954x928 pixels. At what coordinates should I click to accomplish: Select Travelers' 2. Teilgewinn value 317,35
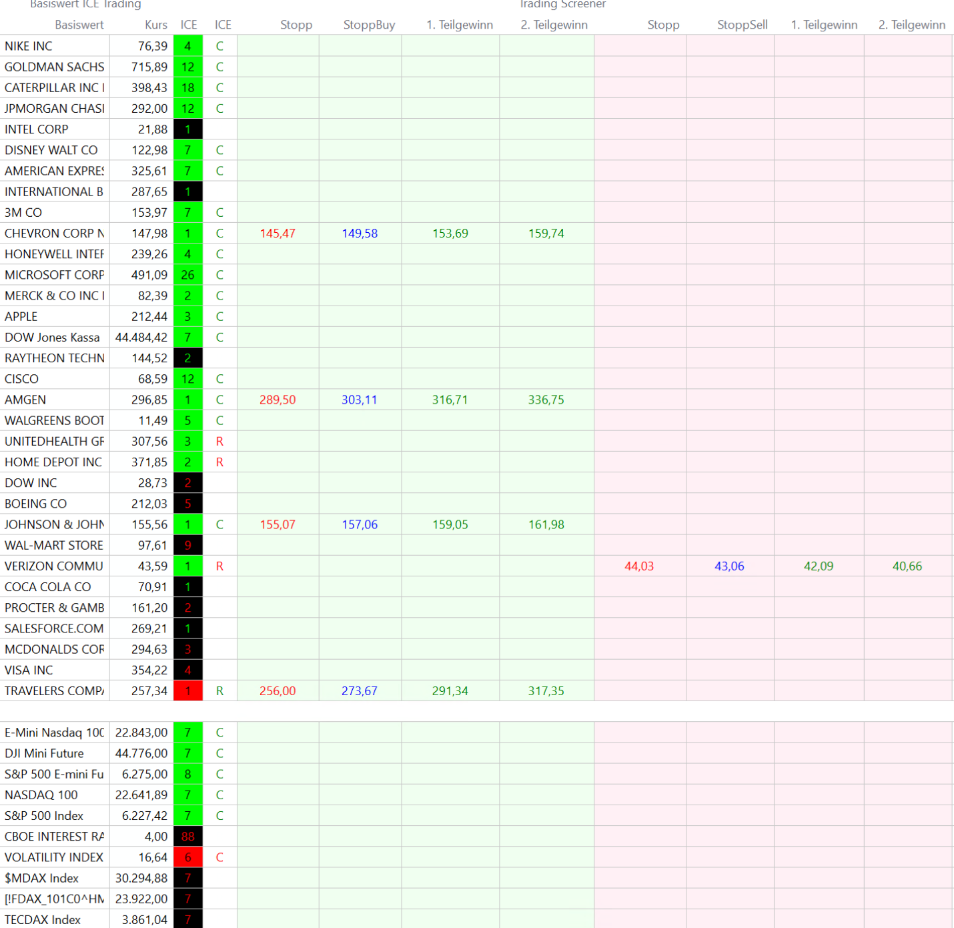546,691
